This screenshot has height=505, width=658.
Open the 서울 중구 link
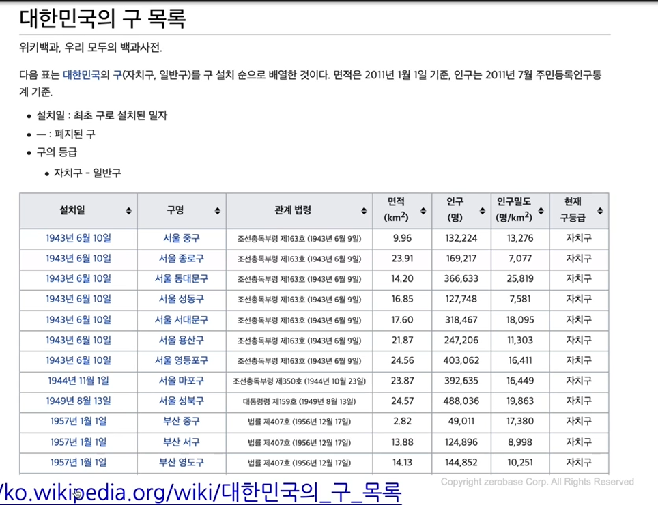182,238
